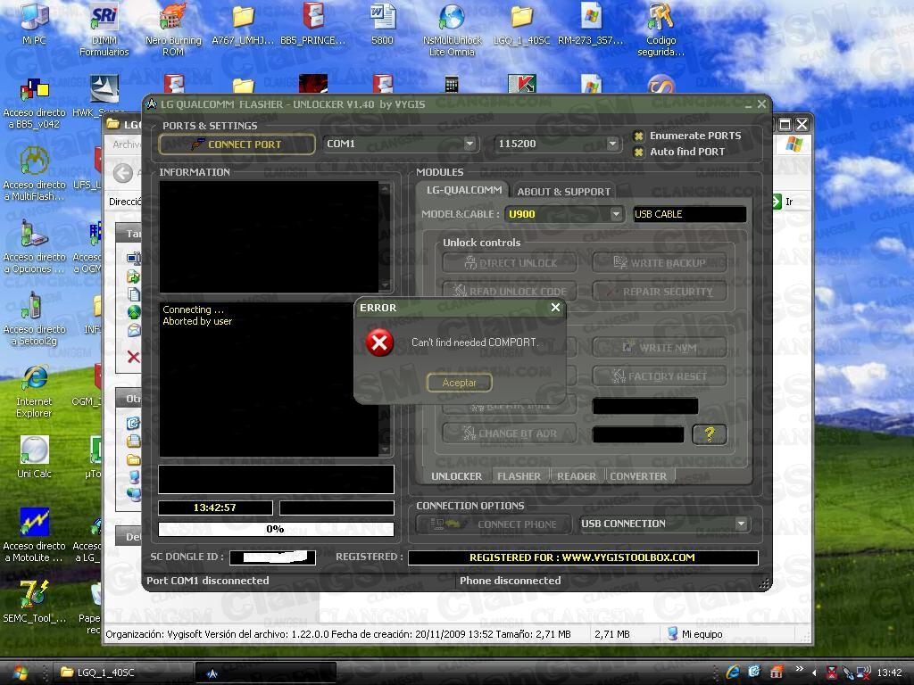Image resolution: width=914 pixels, height=685 pixels.
Task: Minimize the LG Qualcomm Flasher window
Action: click(748, 105)
